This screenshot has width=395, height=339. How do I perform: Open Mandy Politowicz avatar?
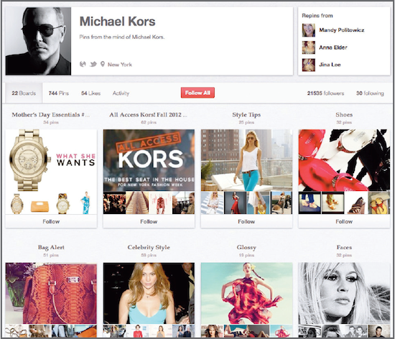point(309,30)
